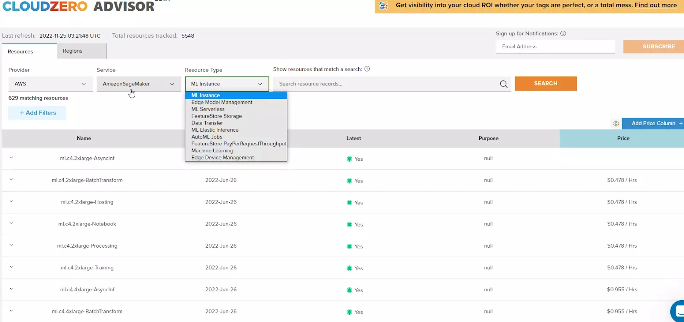Click $0.955 / Hrs price for ml.c4.4xlarge-AsyncInf
684x322 pixels.
pos(622,290)
